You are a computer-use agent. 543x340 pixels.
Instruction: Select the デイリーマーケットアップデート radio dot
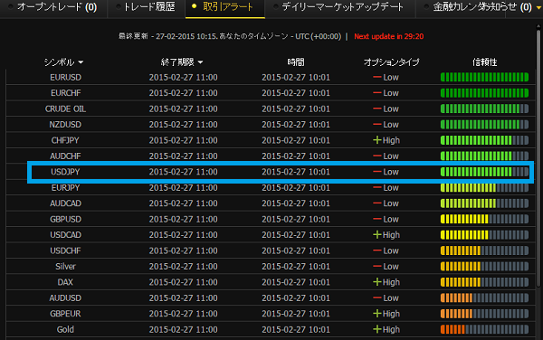click(x=276, y=6)
